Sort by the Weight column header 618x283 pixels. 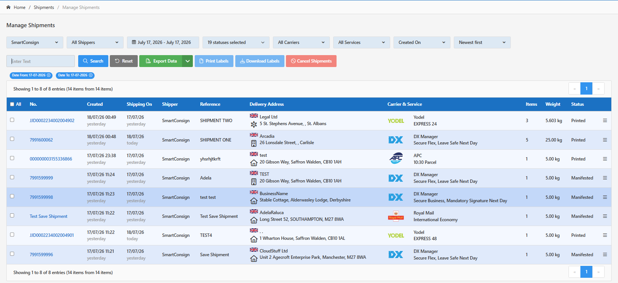tap(553, 104)
